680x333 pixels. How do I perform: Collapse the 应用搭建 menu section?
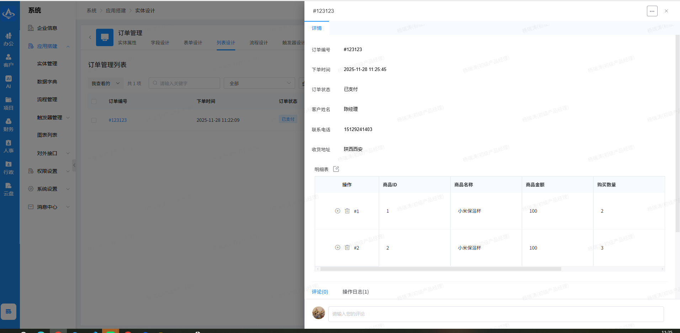click(x=68, y=47)
